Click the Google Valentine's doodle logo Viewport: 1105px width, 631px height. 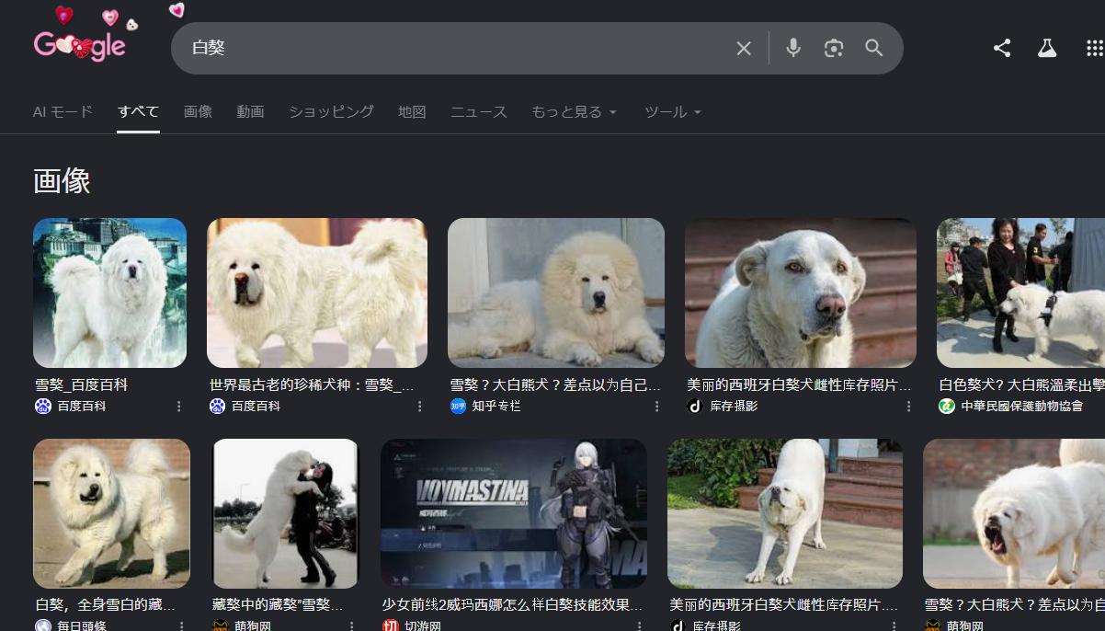click(x=80, y=44)
